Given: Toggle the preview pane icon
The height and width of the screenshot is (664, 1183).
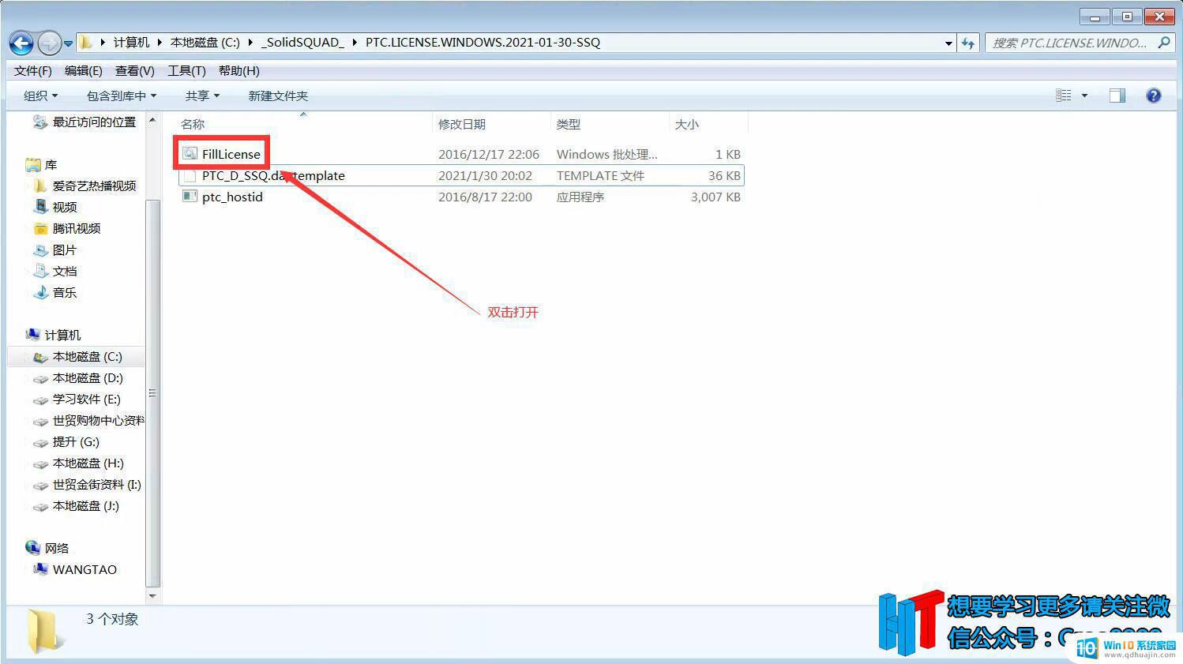Looking at the screenshot, I should coord(1117,96).
